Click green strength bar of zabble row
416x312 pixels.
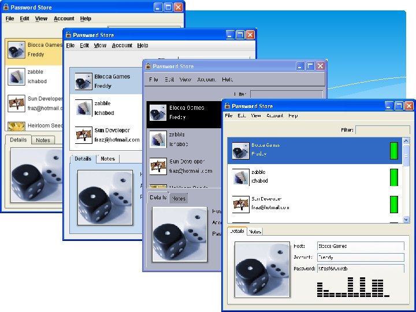[x=394, y=177]
